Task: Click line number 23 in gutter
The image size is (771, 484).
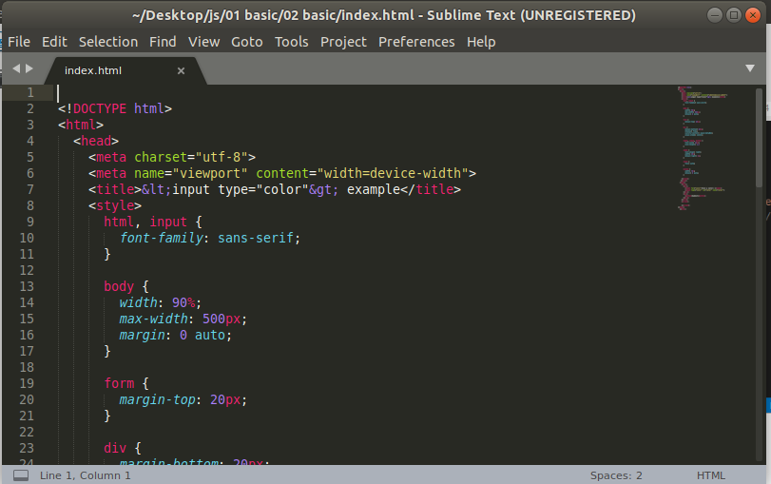Action: click(27, 448)
